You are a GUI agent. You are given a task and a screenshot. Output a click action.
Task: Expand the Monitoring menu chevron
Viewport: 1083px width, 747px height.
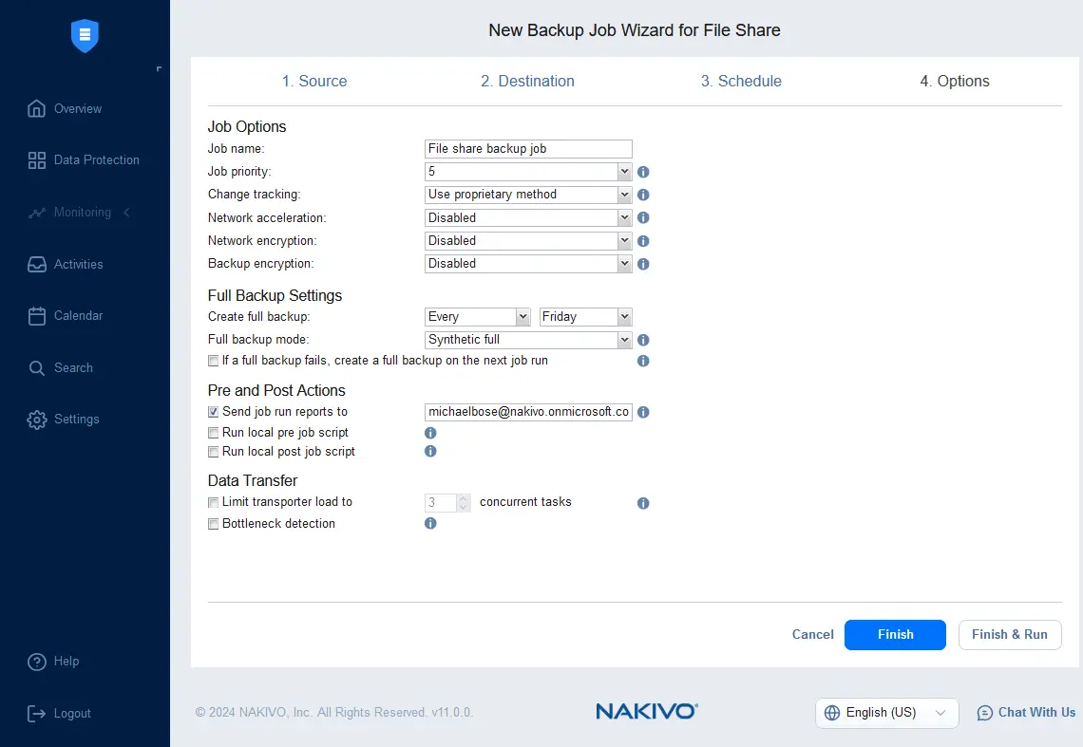tap(127, 212)
